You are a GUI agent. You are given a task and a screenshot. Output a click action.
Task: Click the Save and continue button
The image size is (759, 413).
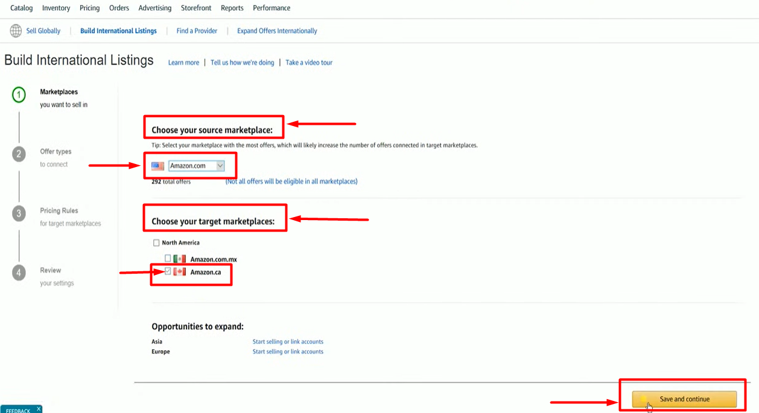[x=684, y=399]
